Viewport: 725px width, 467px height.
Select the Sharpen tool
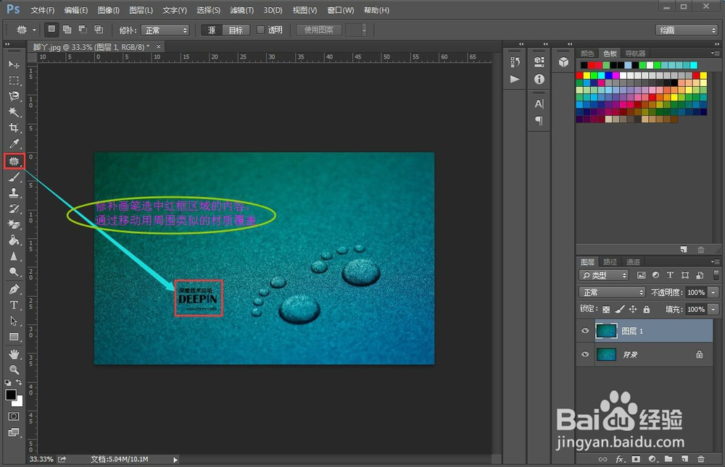(x=14, y=256)
